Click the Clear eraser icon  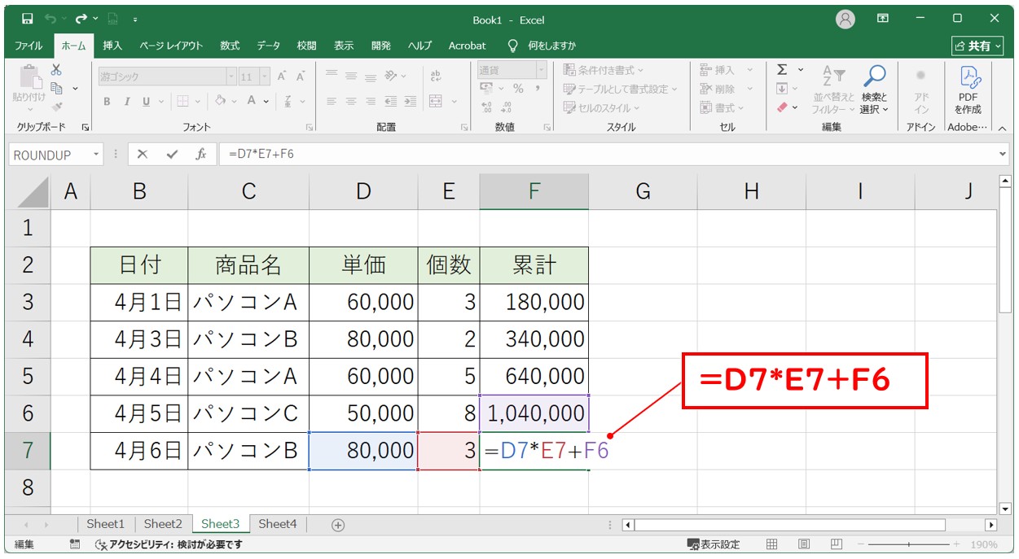click(x=782, y=107)
